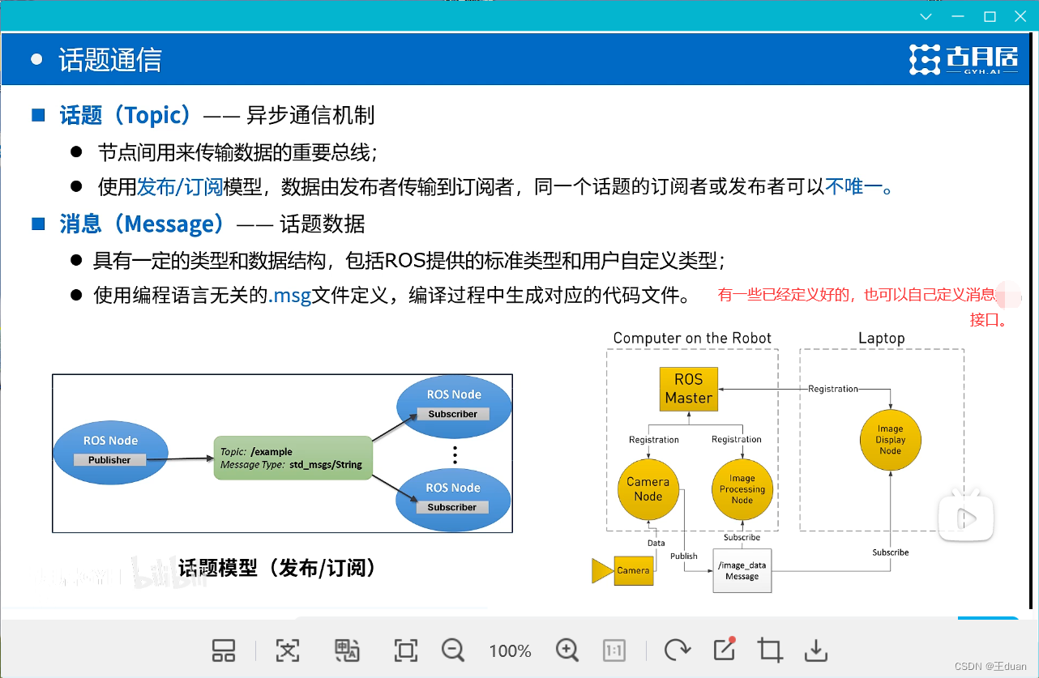This screenshot has height=678, width=1039.
Task: Rotate the image clockwise
Action: [676, 650]
